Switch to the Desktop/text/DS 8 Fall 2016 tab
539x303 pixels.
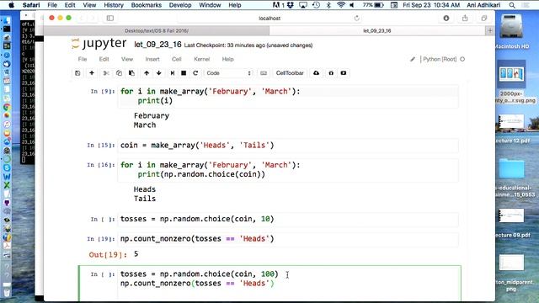(x=157, y=30)
